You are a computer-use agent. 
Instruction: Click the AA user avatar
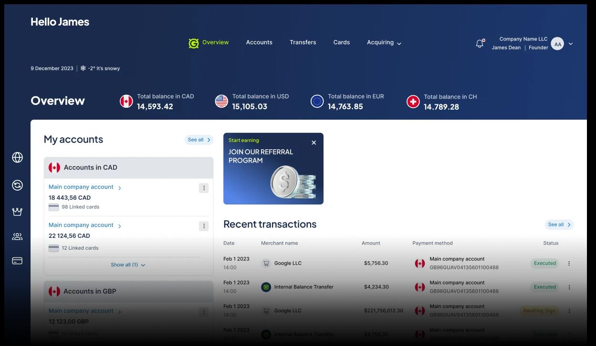point(557,44)
